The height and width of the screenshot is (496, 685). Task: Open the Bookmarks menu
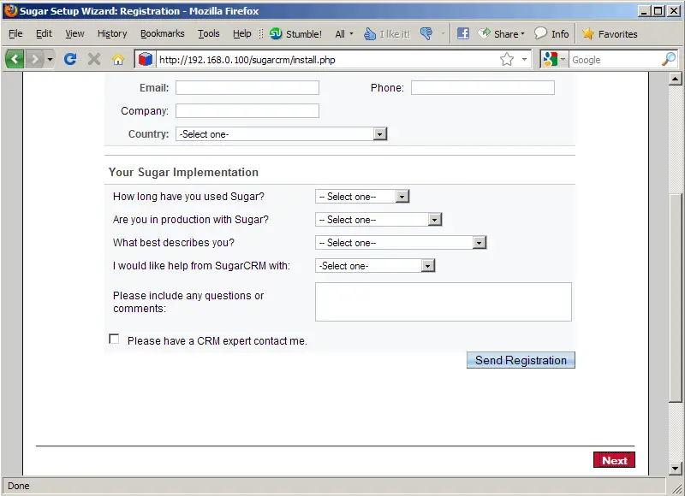click(162, 33)
